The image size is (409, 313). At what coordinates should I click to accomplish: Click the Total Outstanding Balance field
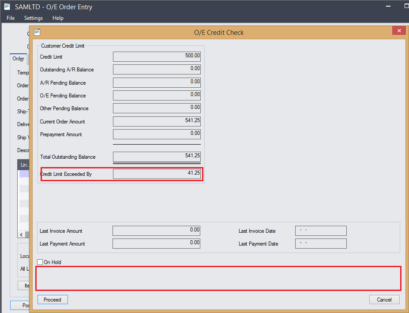click(157, 156)
